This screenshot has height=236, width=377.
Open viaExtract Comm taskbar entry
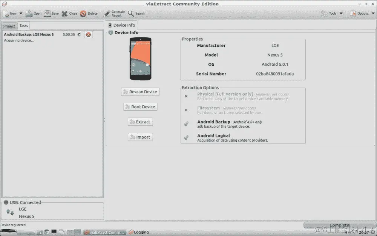105,232
